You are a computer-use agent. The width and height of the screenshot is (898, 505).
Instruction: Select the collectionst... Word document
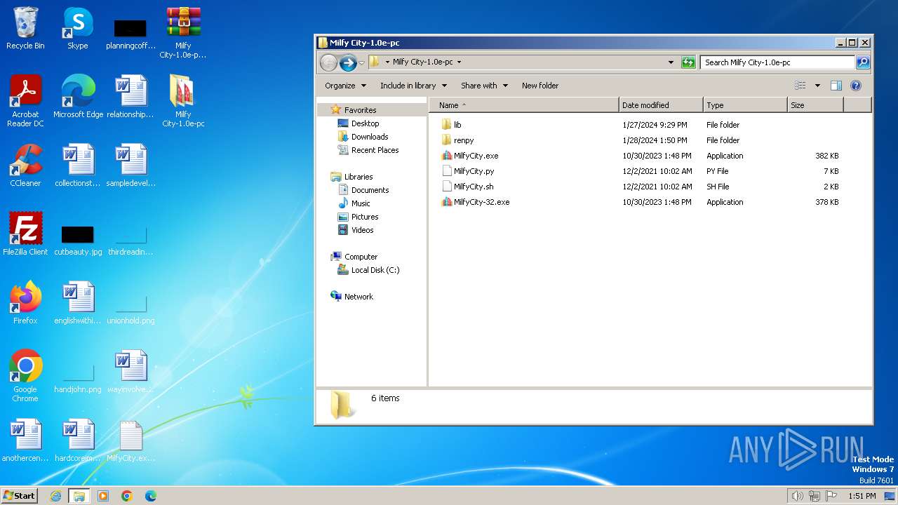click(x=78, y=166)
